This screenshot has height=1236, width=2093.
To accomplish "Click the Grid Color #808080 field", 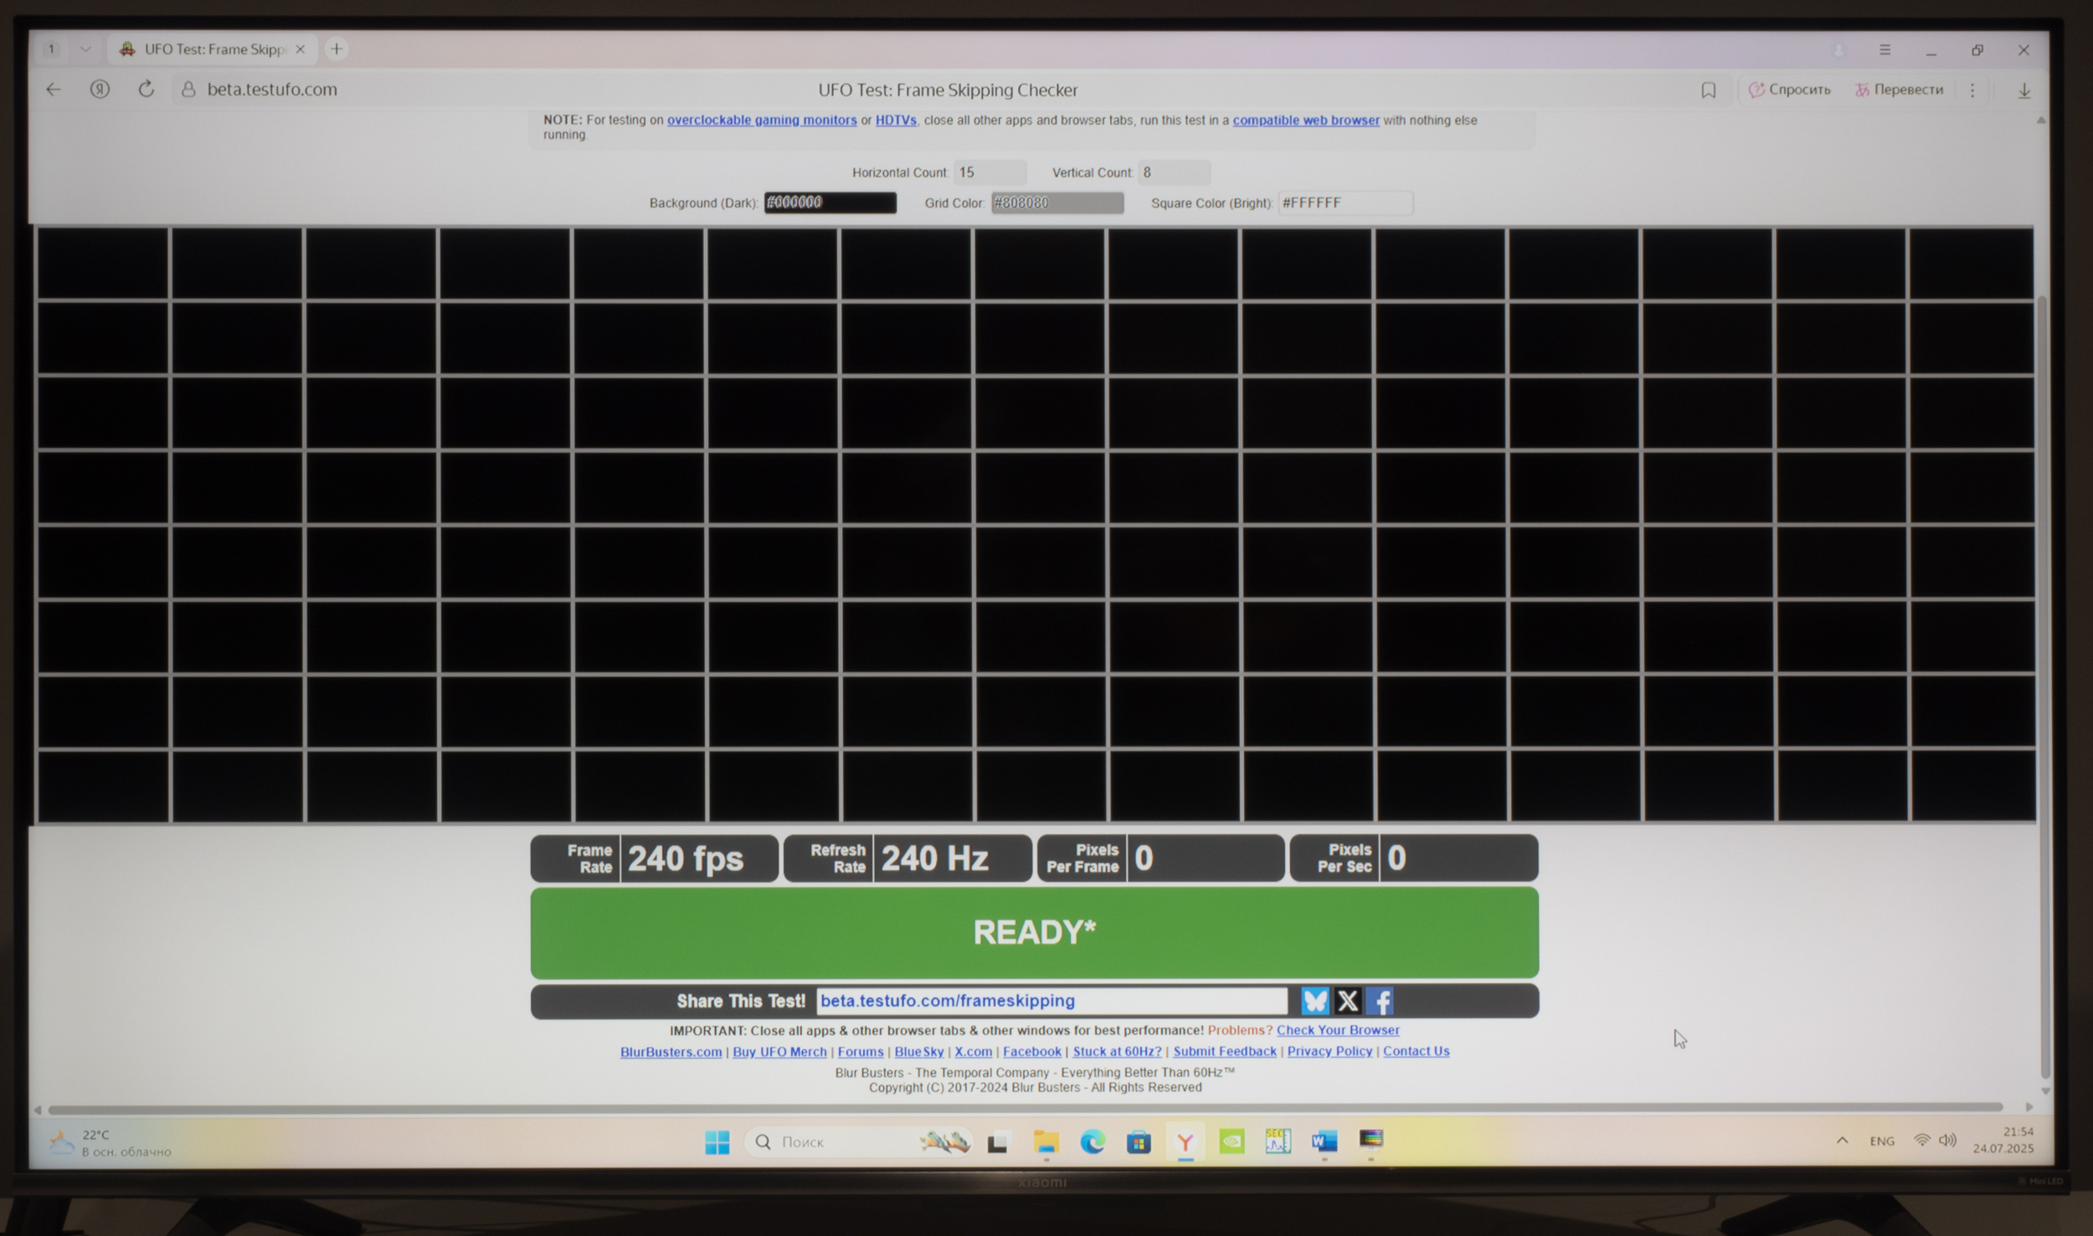I will click(1057, 203).
